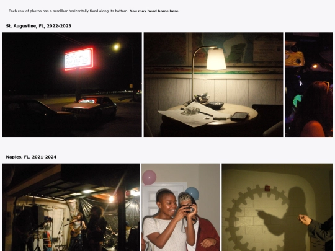Viewport: 335px width, 251px height.
Task: Click the smartphone lying on the round table
Action: coord(239,116)
